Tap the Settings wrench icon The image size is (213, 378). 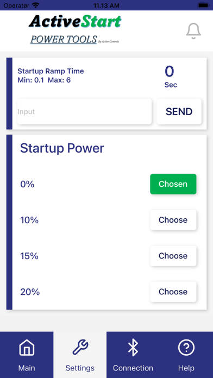coord(80,347)
